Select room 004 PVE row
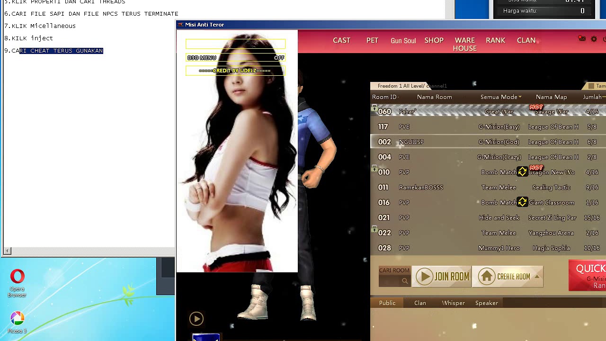This screenshot has height=341, width=606. [488, 157]
